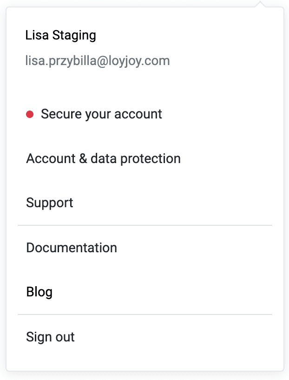This screenshot has height=380, width=289.
Task: Visit Blog from the user menu
Action: [39, 292]
